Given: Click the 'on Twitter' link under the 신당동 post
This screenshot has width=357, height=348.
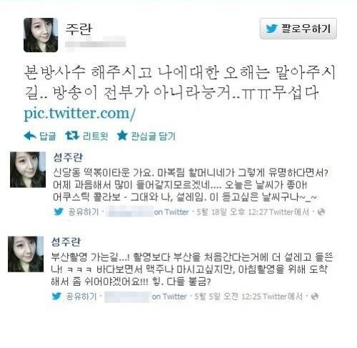Looking at the screenshot, I should [171, 212].
